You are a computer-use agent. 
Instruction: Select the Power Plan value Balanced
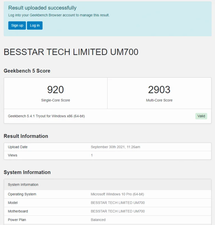(98, 220)
